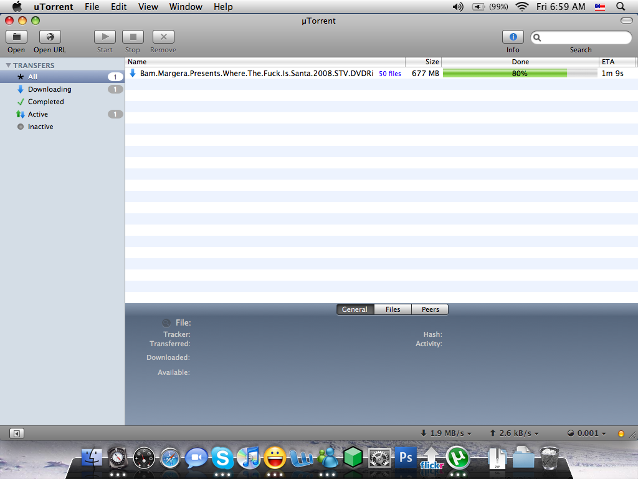The image size is (638, 479).
Task: Open Spotlight search magnifier icon
Action: click(x=621, y=6)
